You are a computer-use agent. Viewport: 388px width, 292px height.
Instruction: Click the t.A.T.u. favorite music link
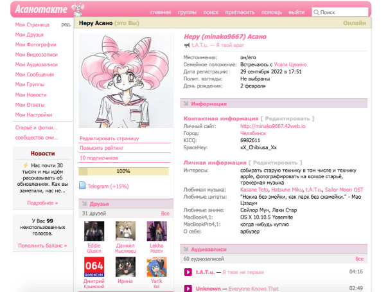point(313,190)
